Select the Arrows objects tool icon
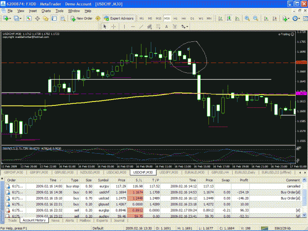Image resolution: width=308 pixels, height=231 pixels. coord(183,27)
